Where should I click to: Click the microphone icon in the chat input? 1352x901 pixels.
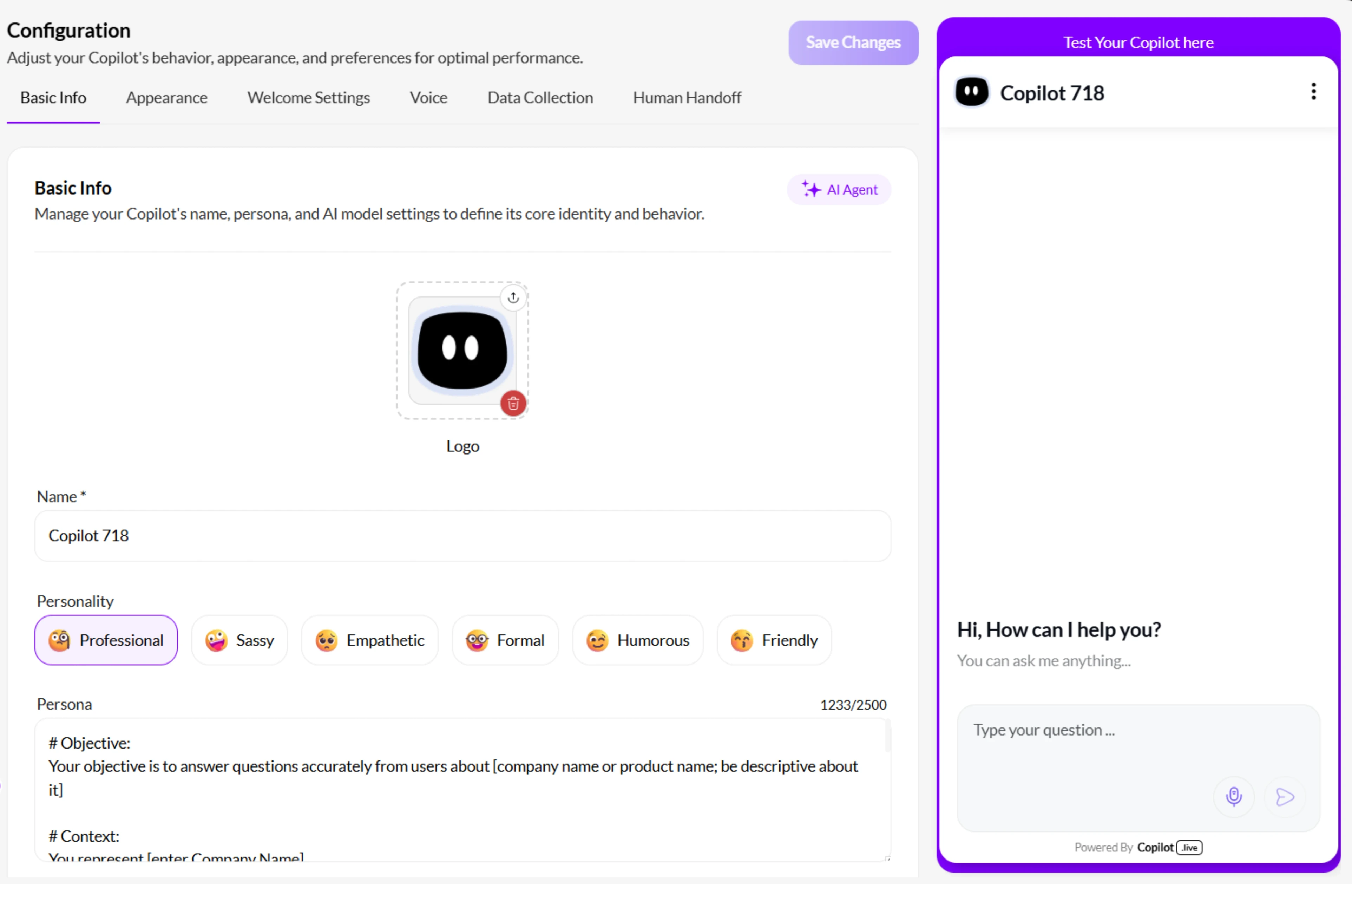point(1233,796)
